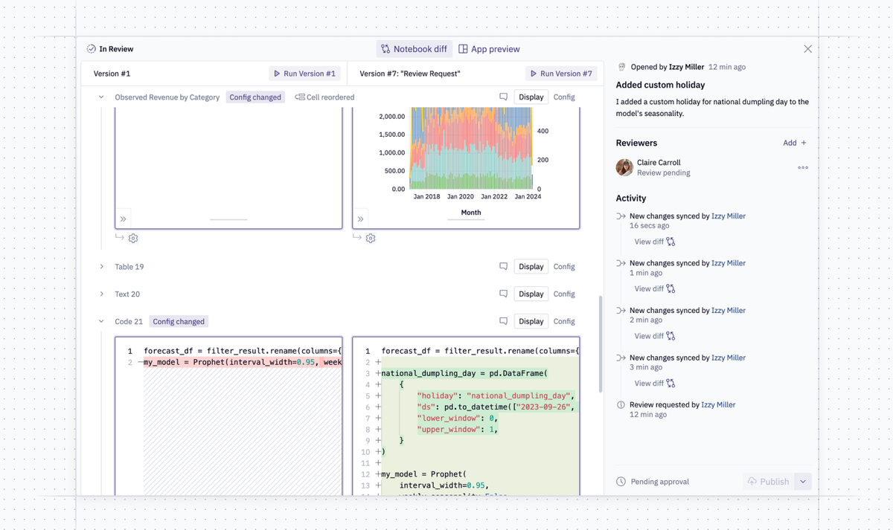
Task: View diff for changes synced 3 min ago
Action: coord(655,384)
